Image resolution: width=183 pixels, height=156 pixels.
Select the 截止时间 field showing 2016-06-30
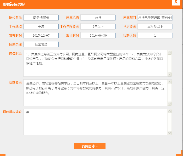tap(98, 36)
